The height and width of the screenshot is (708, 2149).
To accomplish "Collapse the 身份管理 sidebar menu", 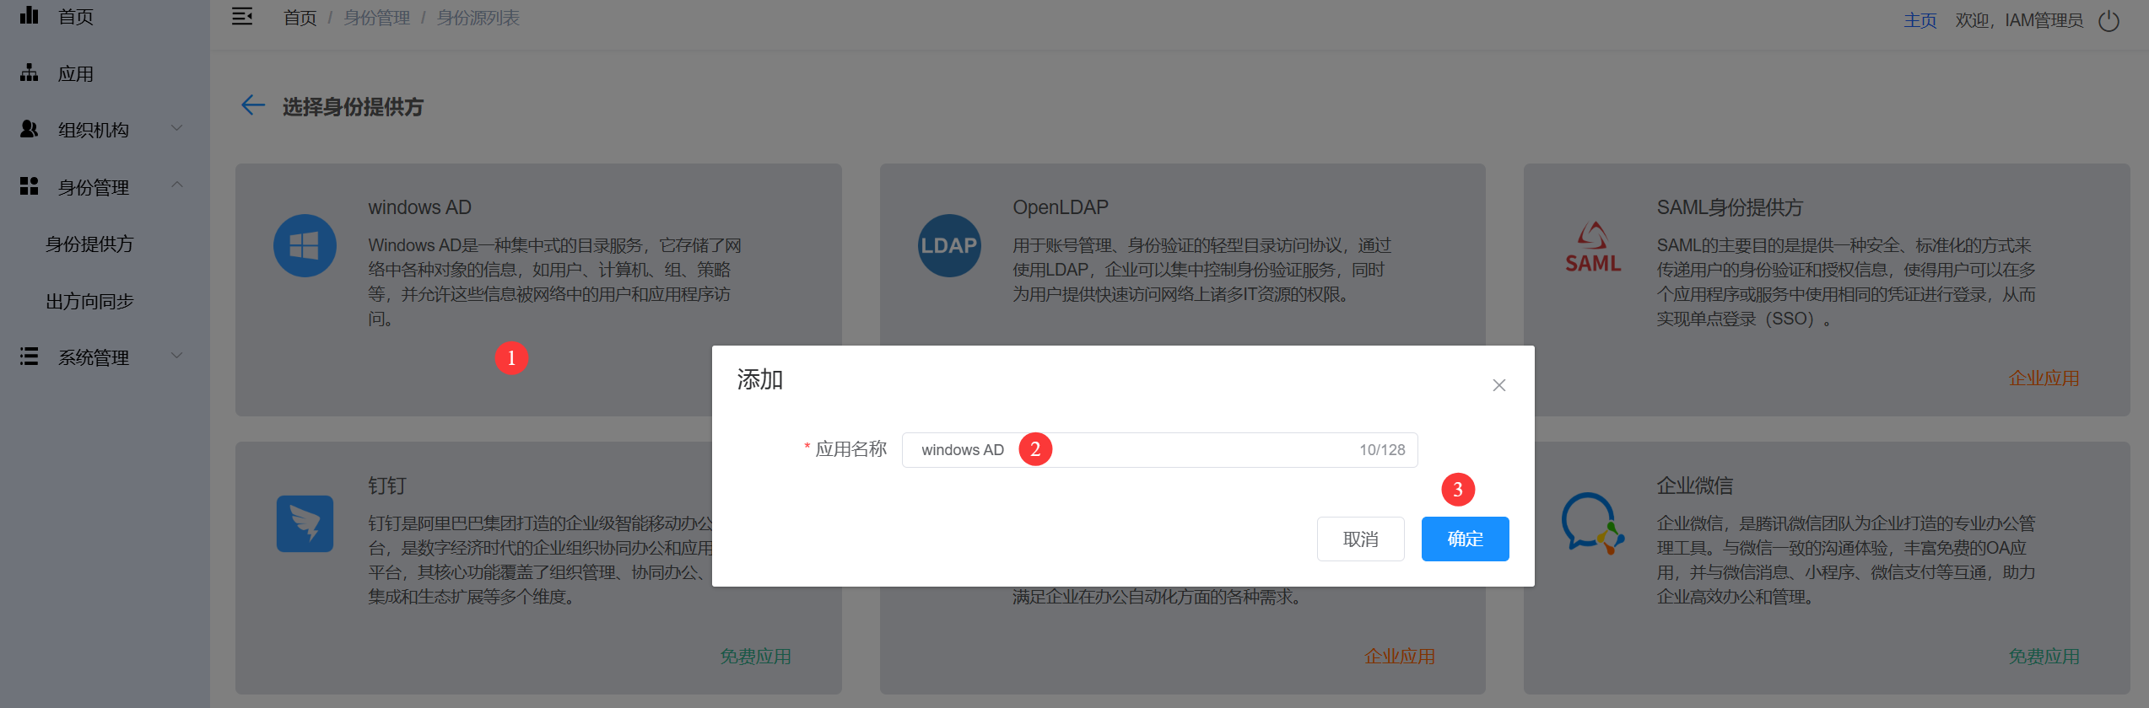I will [x=101, y=187].
